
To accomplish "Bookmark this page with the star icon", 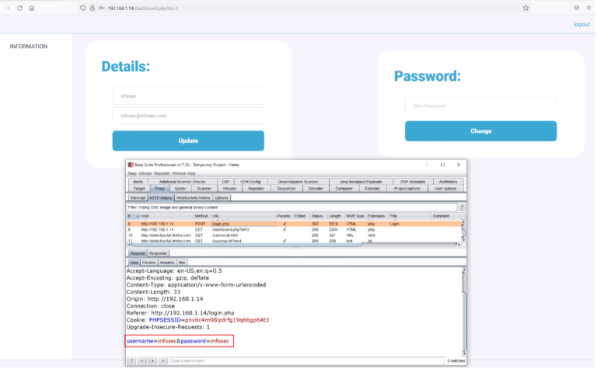I will (x=525, y=8).
